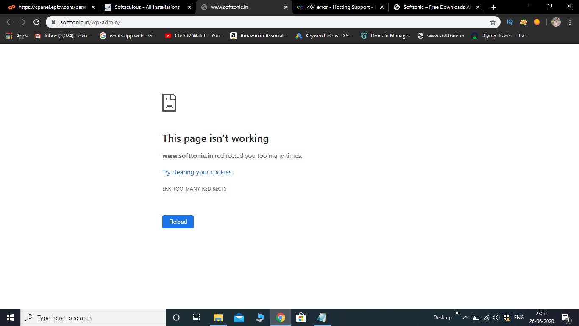Open the SQ browser extension

coord(523,22)
